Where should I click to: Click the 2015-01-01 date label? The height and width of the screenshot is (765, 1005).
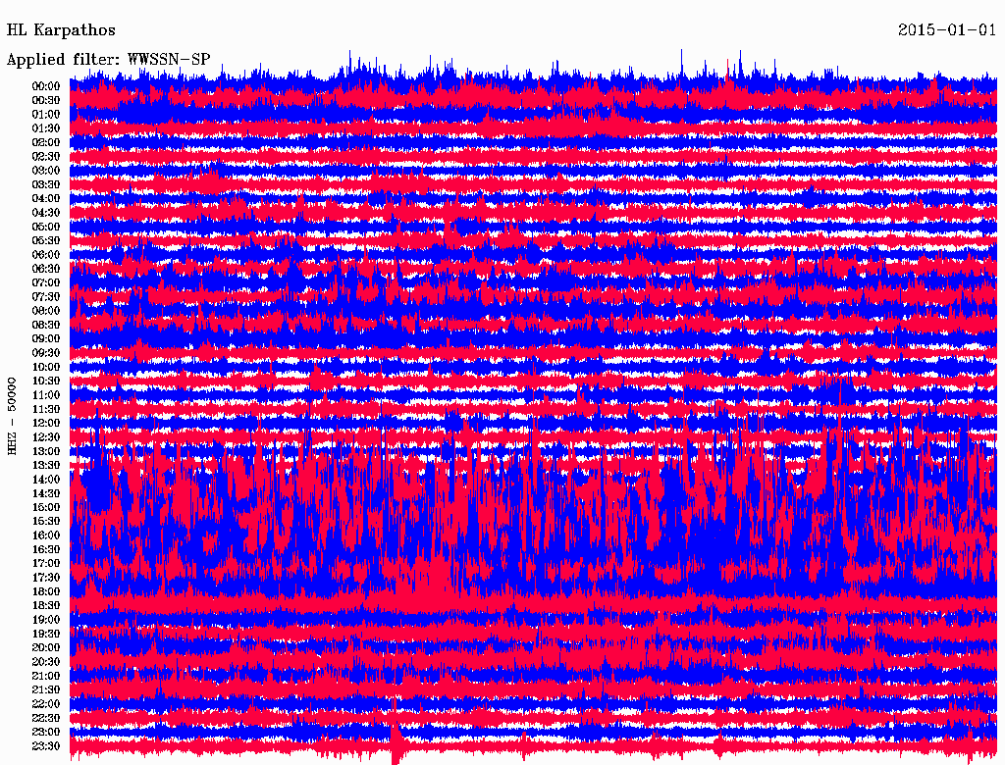(x=947, y=30)
